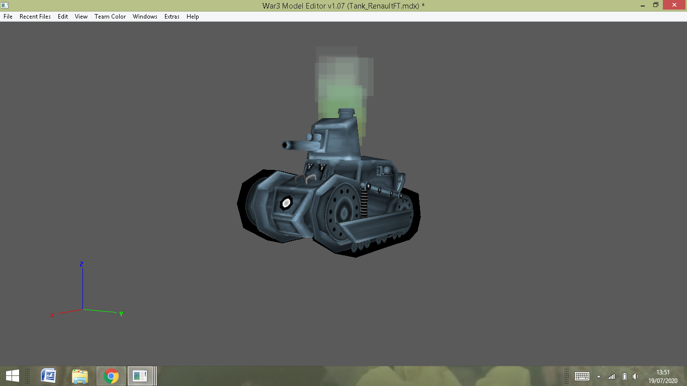Image resolution: width=687 pixels, height=386 pixels.
Task: Open the Team Color menu
Action: point(110,17)
